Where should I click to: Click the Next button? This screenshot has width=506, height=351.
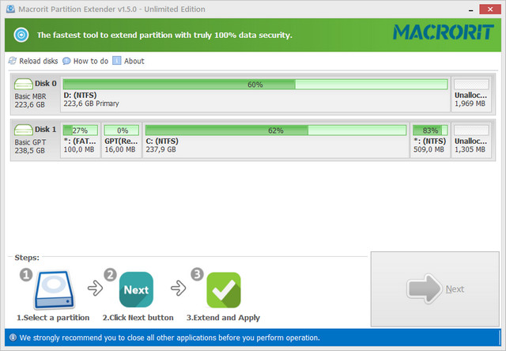tap(435, 289)
